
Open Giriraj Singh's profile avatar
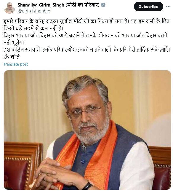click(9, 8)
